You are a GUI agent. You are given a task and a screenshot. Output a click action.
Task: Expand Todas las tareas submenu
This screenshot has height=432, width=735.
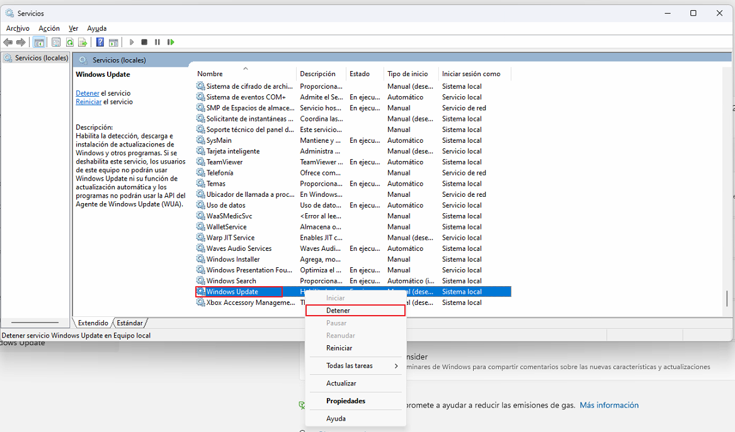click(x=355, y=365)
